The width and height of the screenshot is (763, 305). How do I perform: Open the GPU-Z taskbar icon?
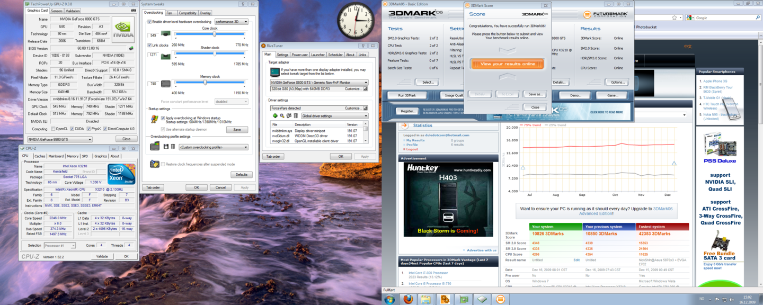coord(464,299)
